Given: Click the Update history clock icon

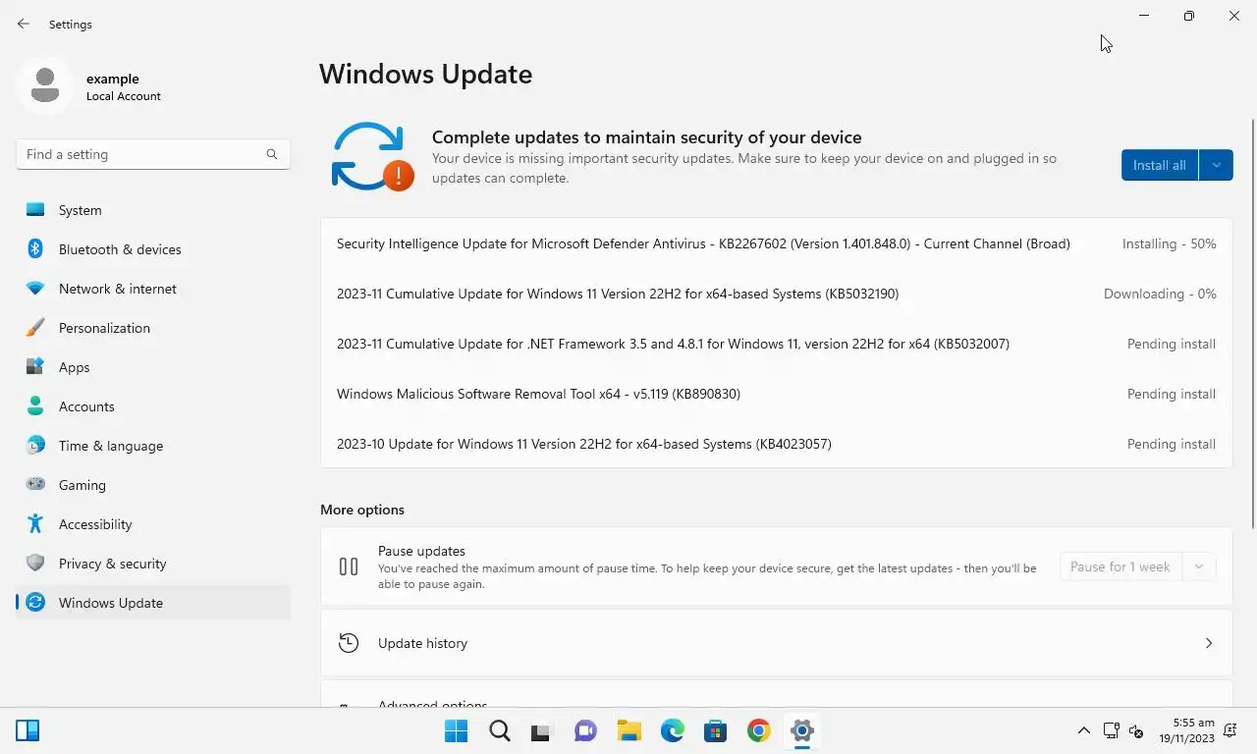Looking at the screenshot, I should point(349,643).
